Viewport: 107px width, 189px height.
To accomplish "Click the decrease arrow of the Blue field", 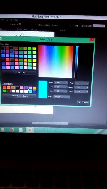I will (76, 91).
